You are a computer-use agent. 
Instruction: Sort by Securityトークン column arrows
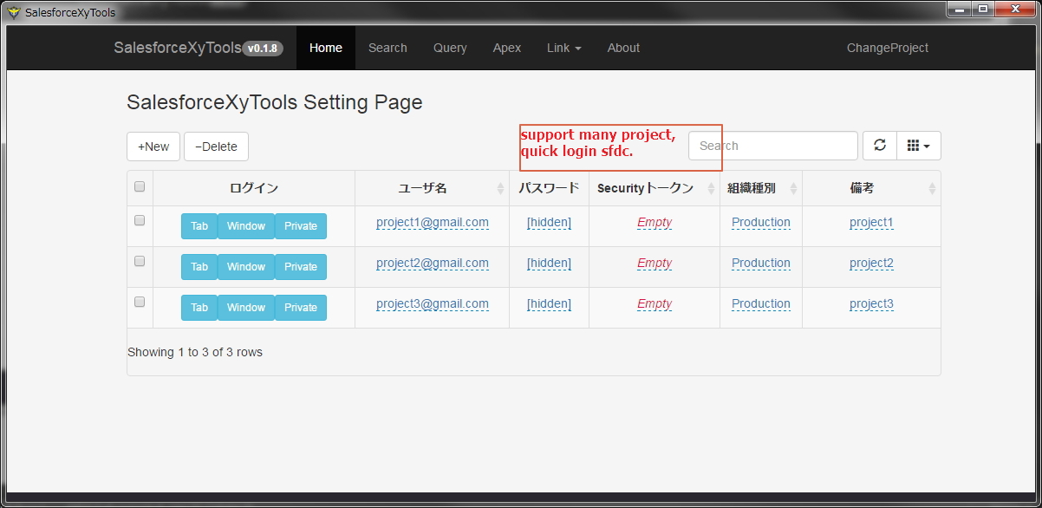point(711,188)
